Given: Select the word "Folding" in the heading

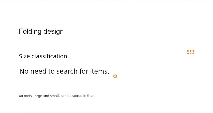Looking at the screenshot, I should coord(30,32).
